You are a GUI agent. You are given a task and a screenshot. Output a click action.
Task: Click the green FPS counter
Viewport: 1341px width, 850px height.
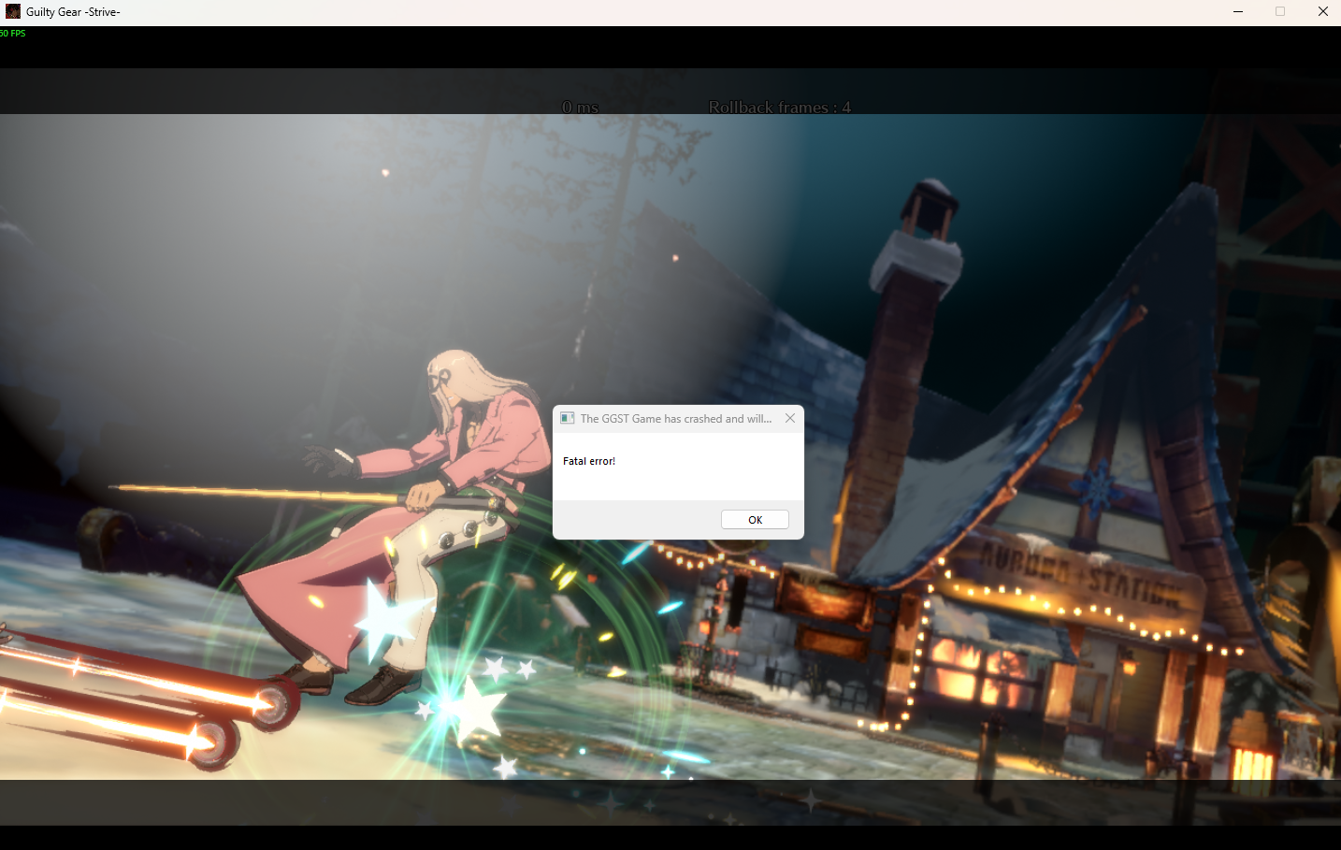coord(13,34)
